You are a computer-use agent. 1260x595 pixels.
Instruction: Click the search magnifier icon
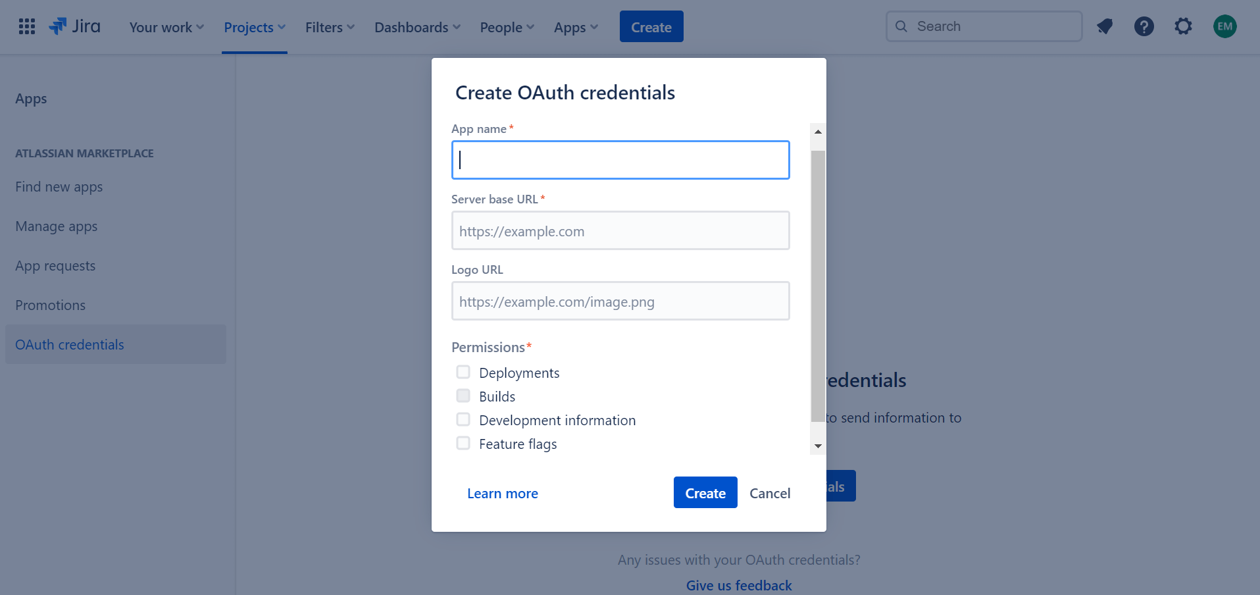[x=901, y=26]
